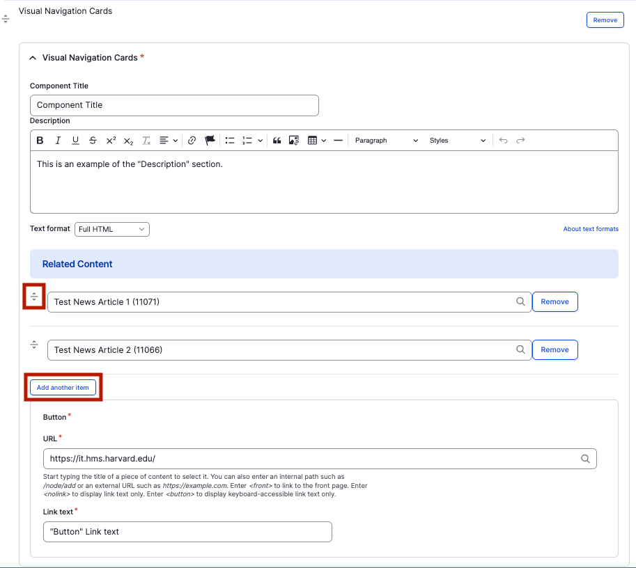Image resolution: width=636 pixels, height=568 pixels.
Task: Insert a link using the chain icon
Action: tap(192, 141)
